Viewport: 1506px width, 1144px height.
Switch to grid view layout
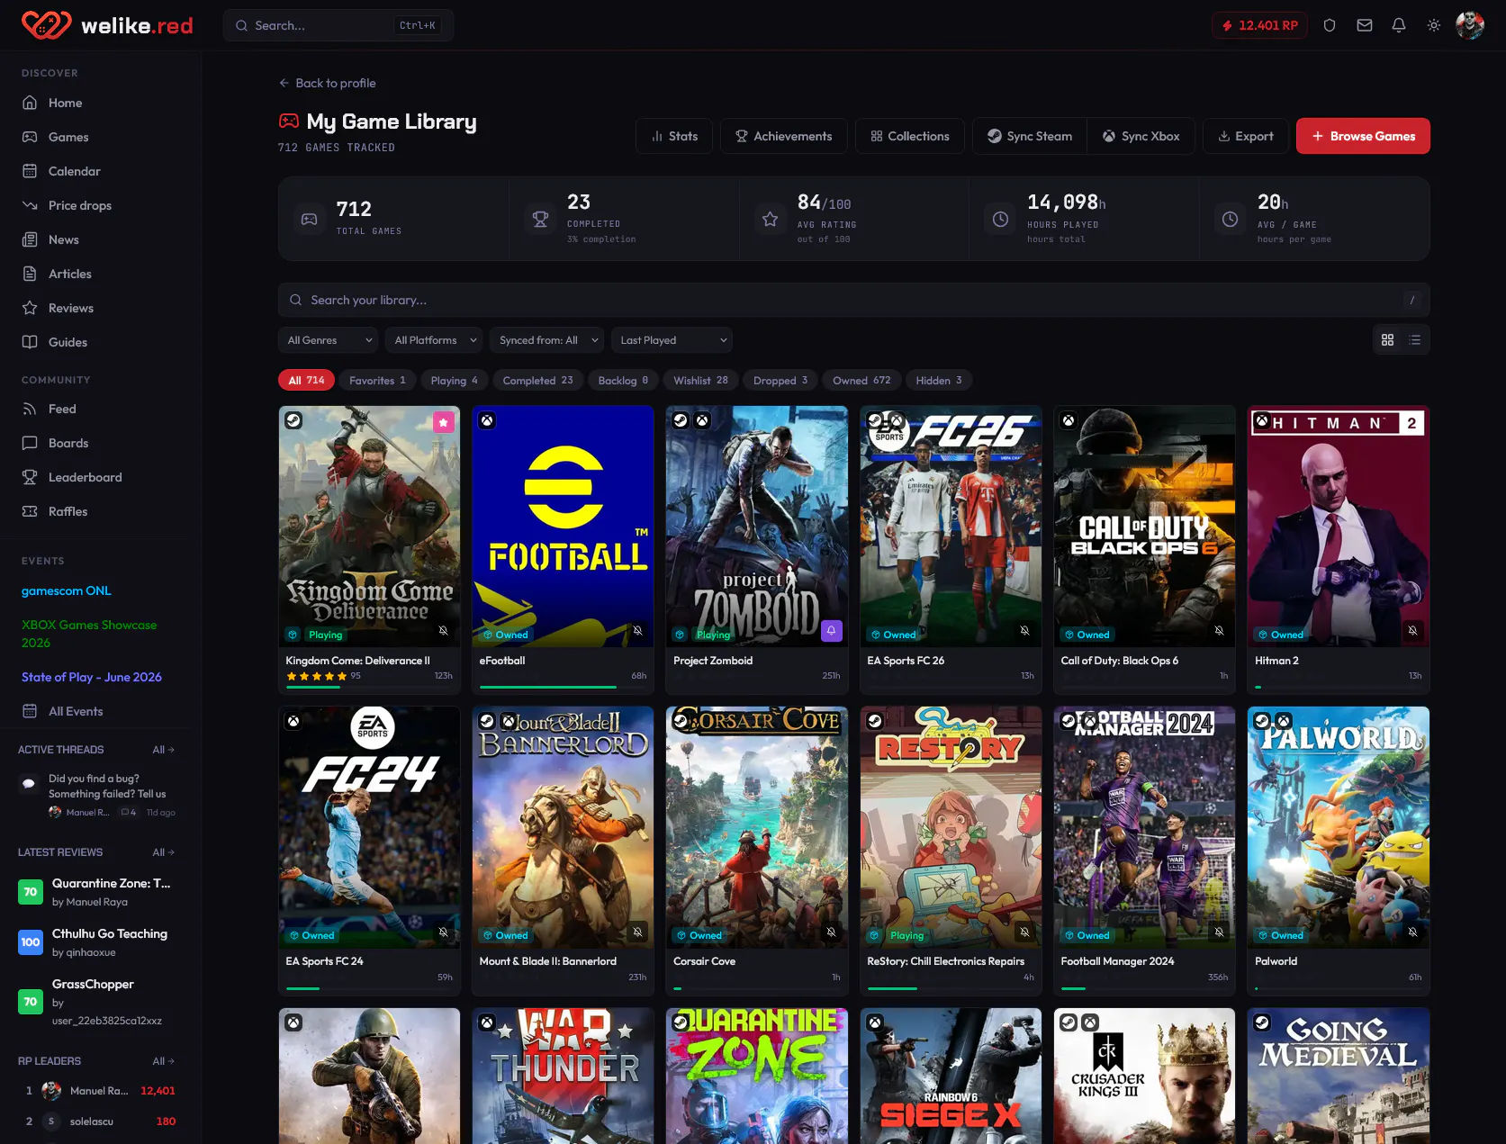tap(1387, 340)
